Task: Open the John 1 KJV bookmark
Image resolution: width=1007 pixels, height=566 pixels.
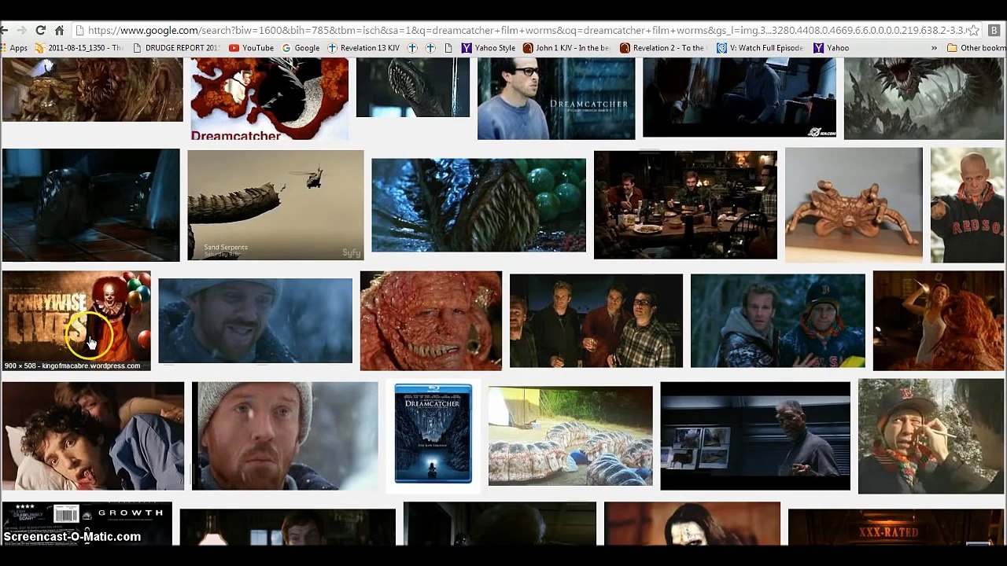Action: pos(566,48)
